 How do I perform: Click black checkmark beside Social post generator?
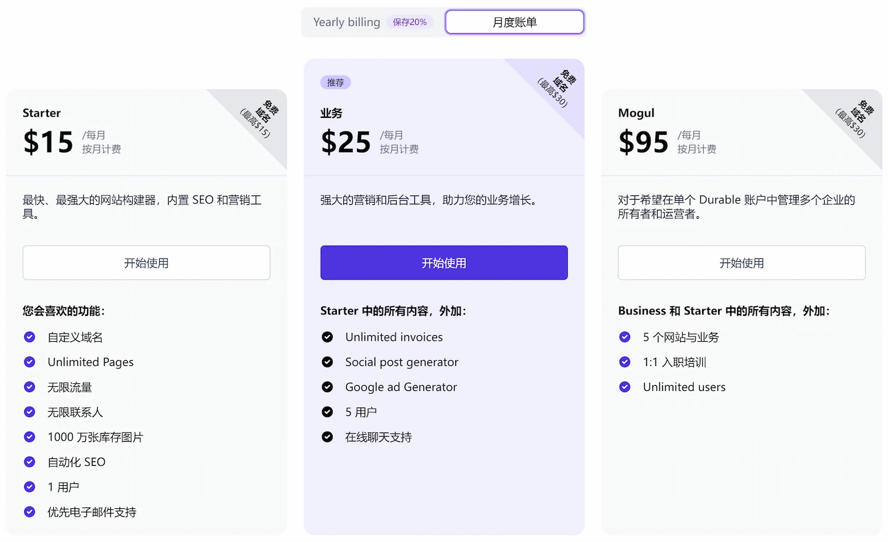[327, 362]
